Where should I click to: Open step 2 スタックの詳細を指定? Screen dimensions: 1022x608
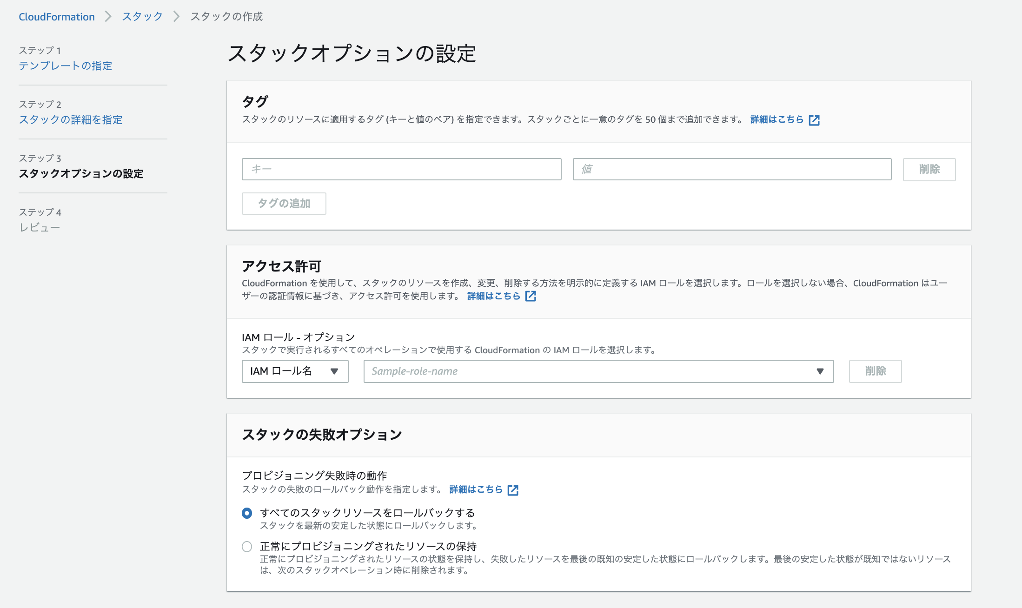coord(70,119)
